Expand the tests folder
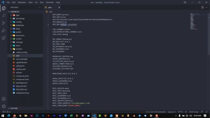The image size is (210, 118). (x=25, y=46)
